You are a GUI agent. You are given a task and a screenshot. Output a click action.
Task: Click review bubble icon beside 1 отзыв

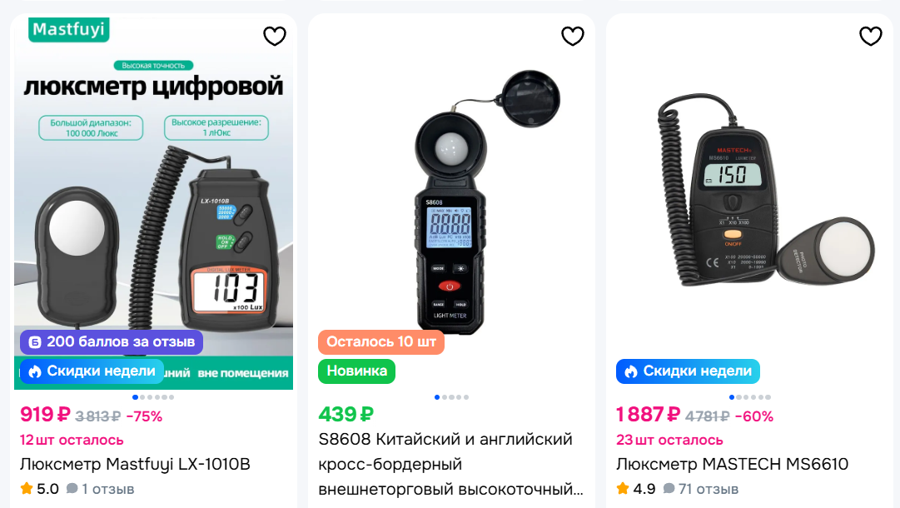pos(72,489)
